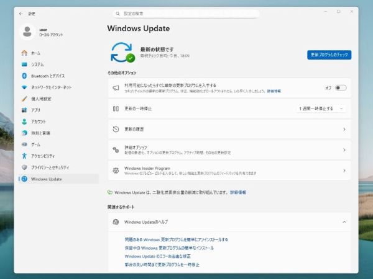The image size is (373, 279).
Task: Click the Windows Insider Program heart icon
Action: [x=116, y=170]
